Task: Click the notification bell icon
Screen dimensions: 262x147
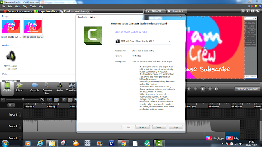Action: (x=252, y=7)
